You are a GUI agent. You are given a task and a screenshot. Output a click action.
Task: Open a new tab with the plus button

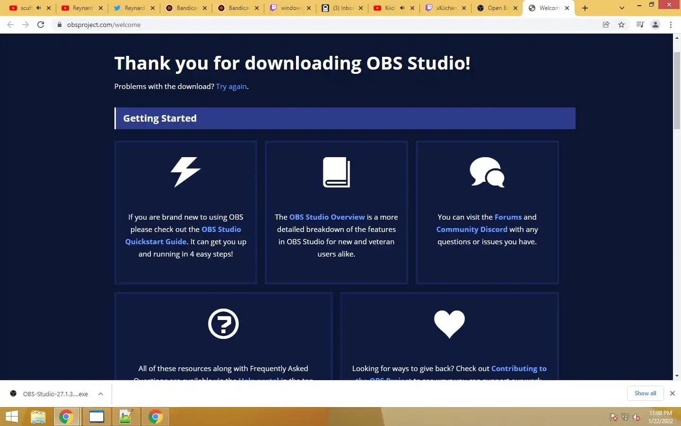pos(585,8)
